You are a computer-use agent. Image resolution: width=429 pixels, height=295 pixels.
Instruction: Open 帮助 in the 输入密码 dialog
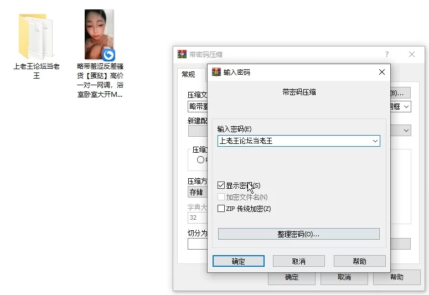[x=359, y=261]
